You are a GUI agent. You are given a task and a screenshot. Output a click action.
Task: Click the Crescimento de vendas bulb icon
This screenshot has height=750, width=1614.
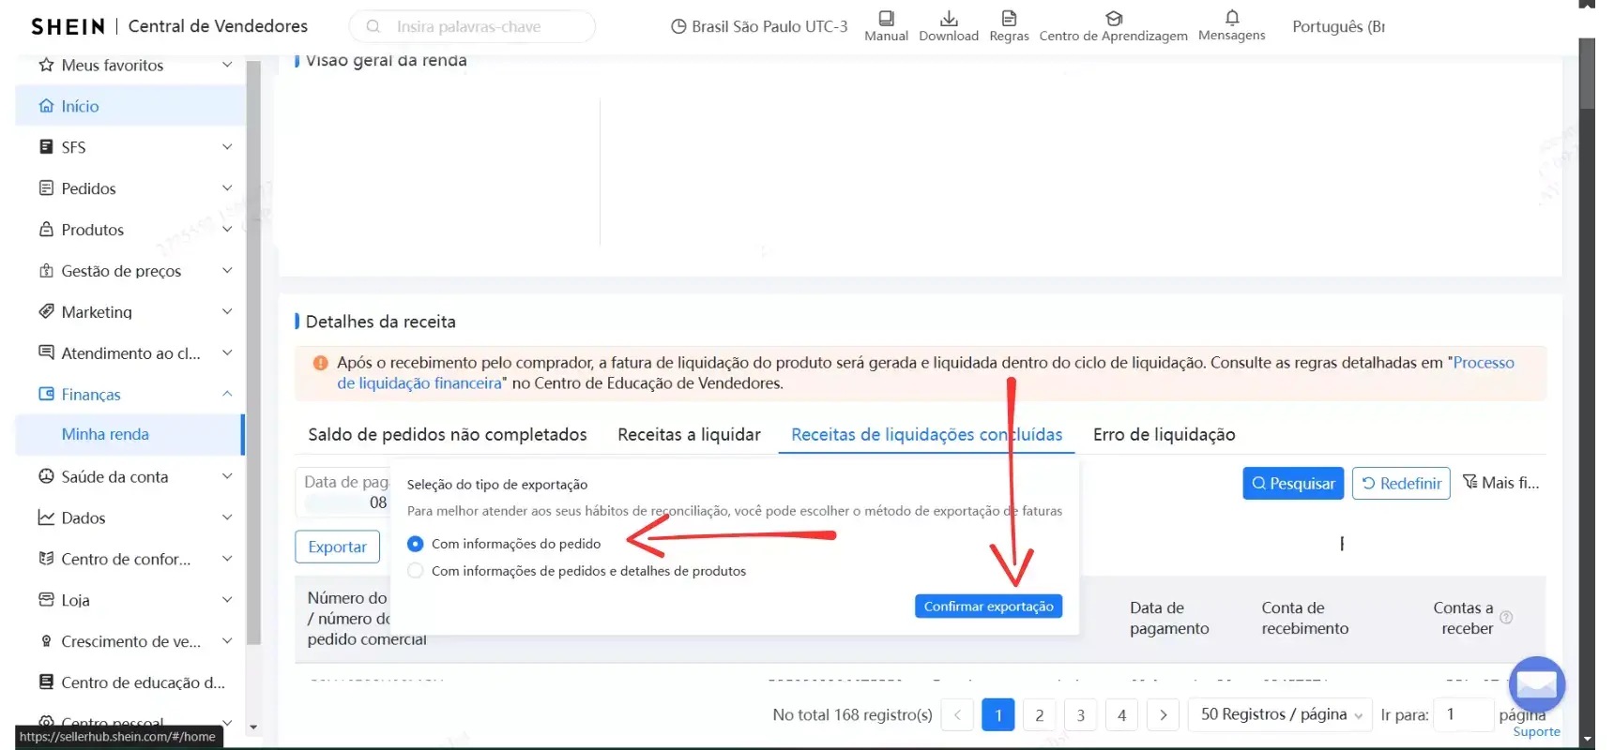46,641
